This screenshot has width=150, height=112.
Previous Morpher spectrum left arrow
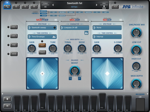(x=35, y=24)
